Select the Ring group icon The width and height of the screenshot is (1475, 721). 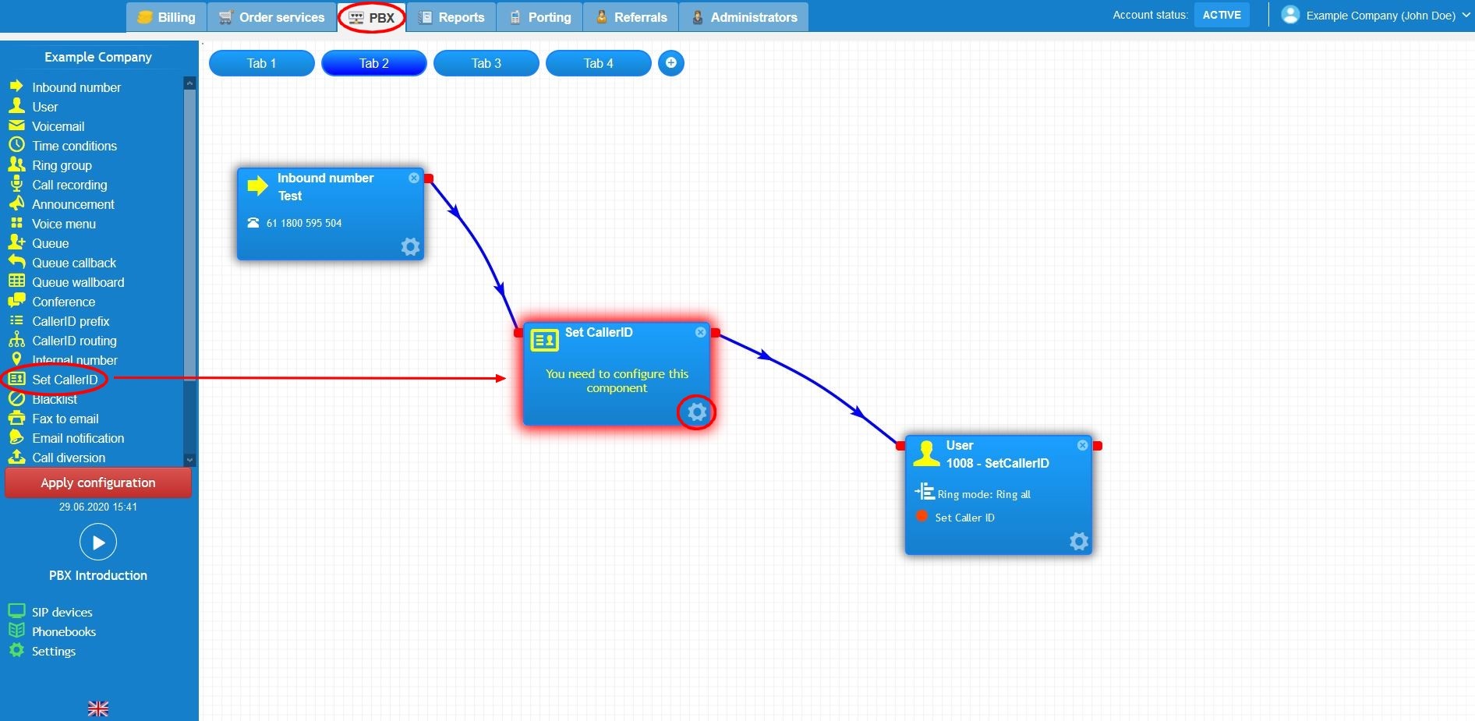point(16,164)
